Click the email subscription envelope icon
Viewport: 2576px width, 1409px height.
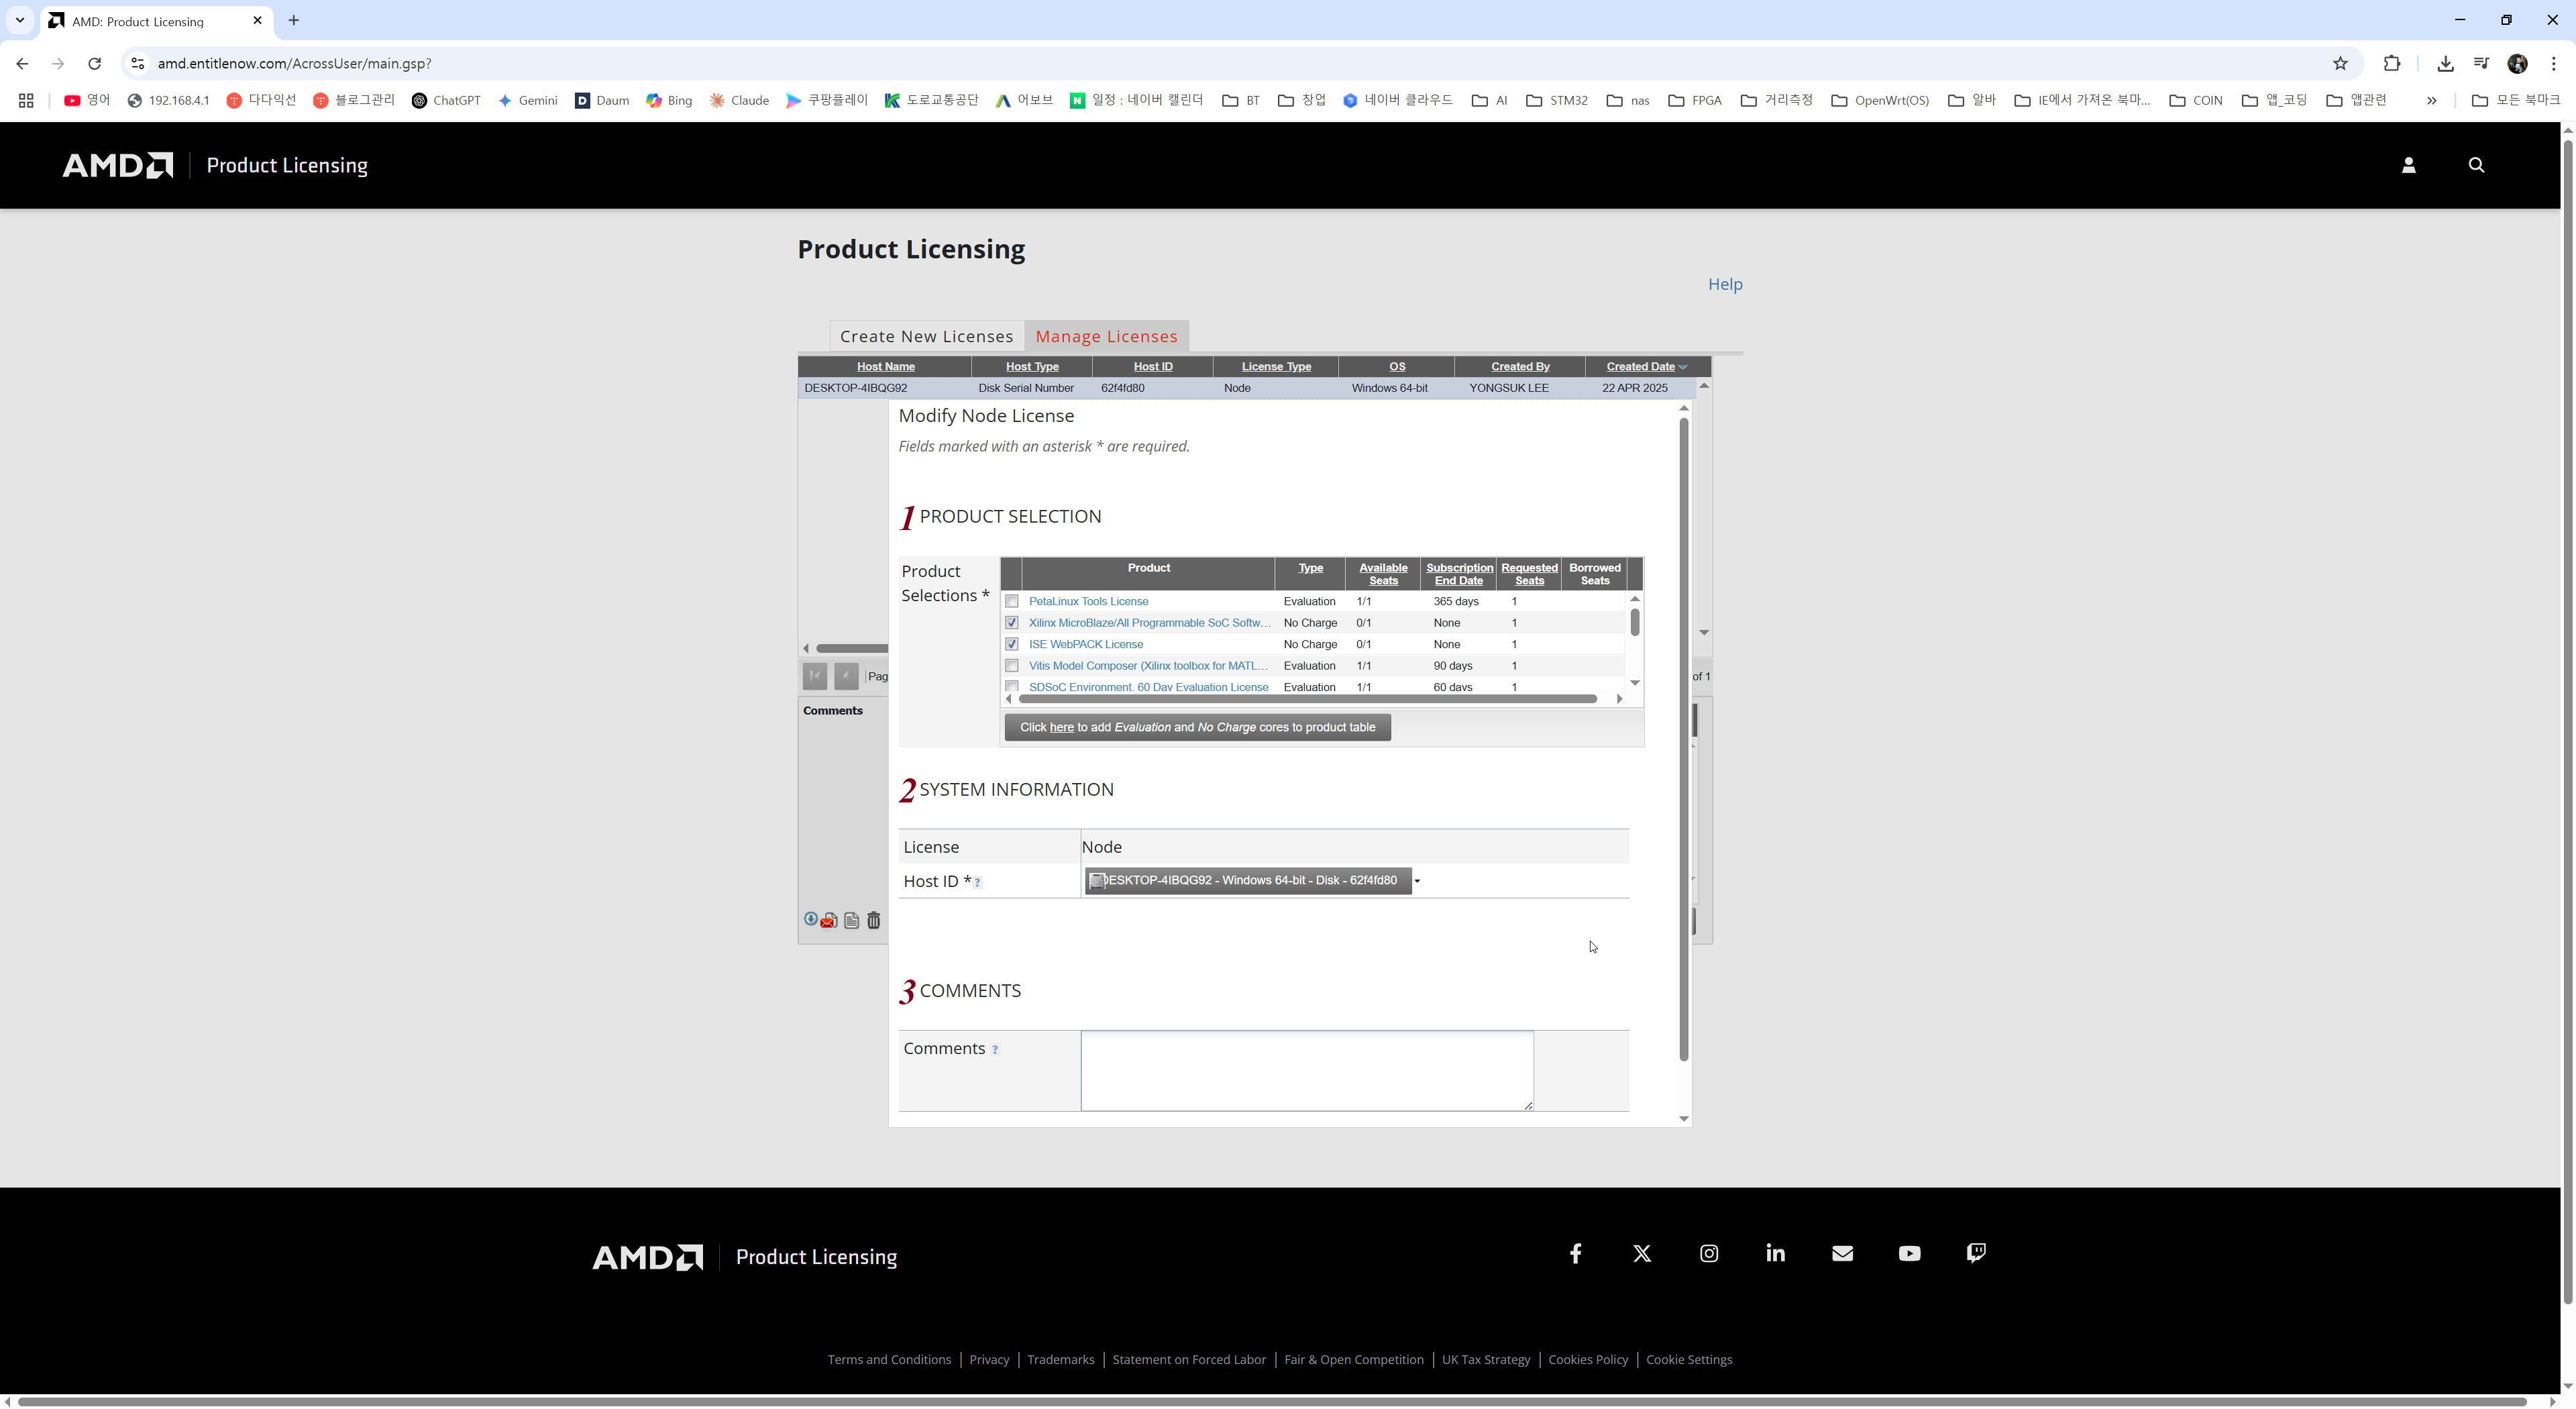[x=1842, y=1253]
